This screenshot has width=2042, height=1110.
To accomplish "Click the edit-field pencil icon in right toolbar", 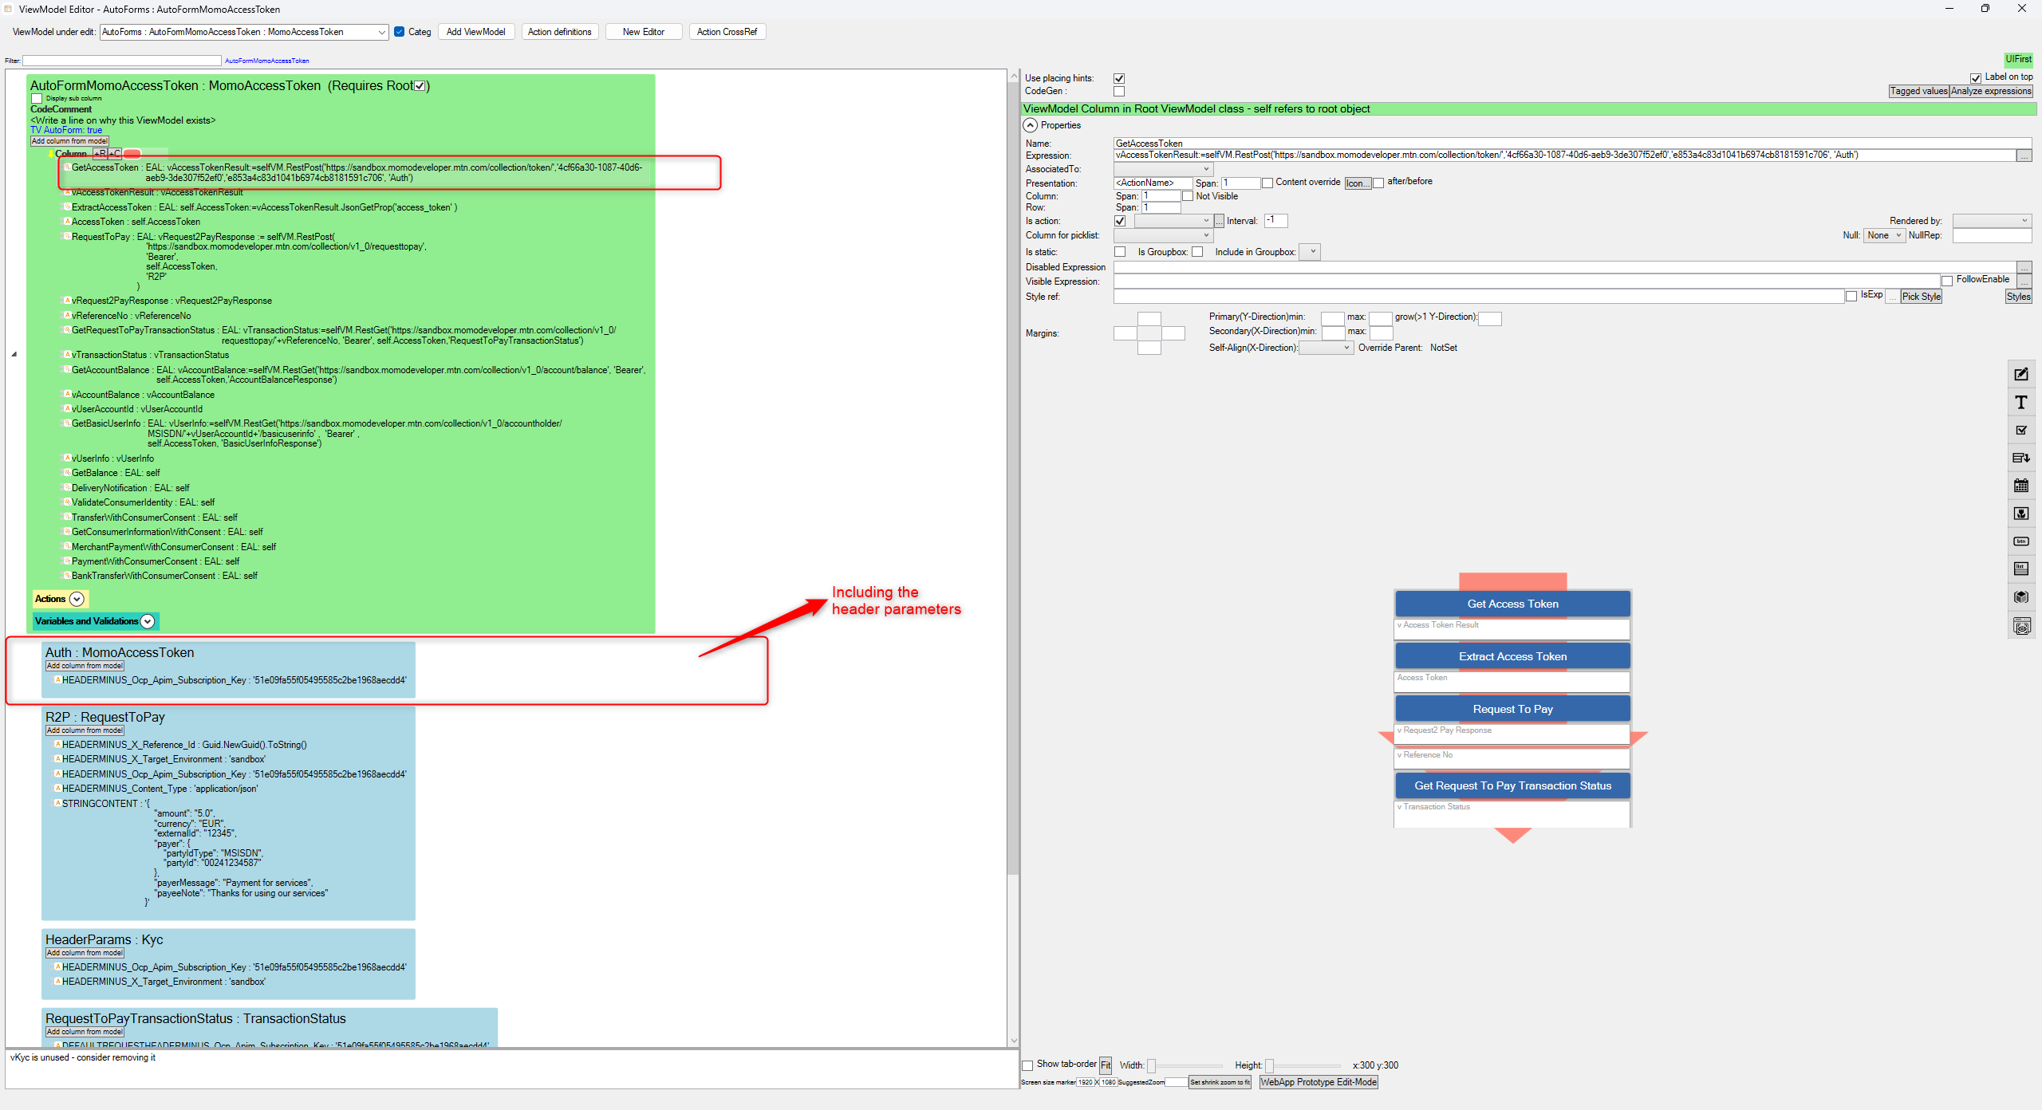I will pyautogui.click(x=2020, y=375).
